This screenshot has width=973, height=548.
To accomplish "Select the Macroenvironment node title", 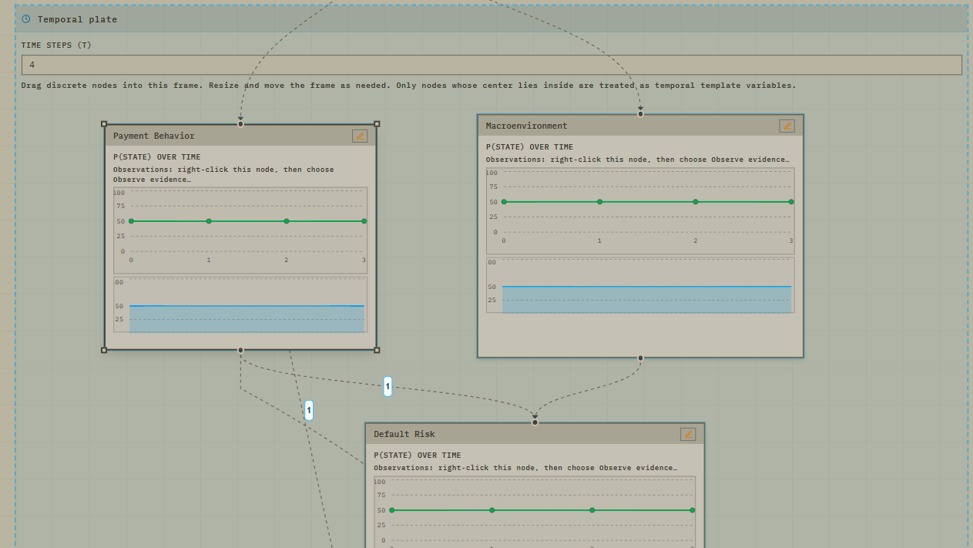I will pyautogui.click(x=526, y=126).
